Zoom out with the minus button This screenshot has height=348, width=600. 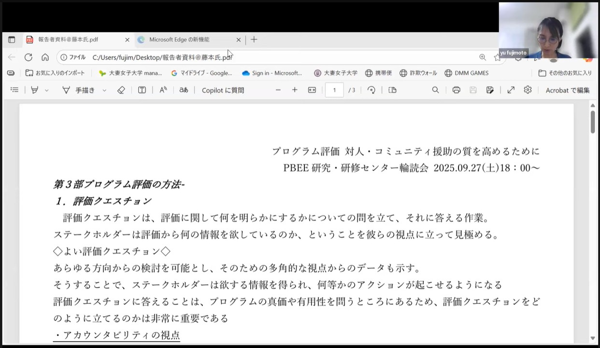tap(278, 90)
